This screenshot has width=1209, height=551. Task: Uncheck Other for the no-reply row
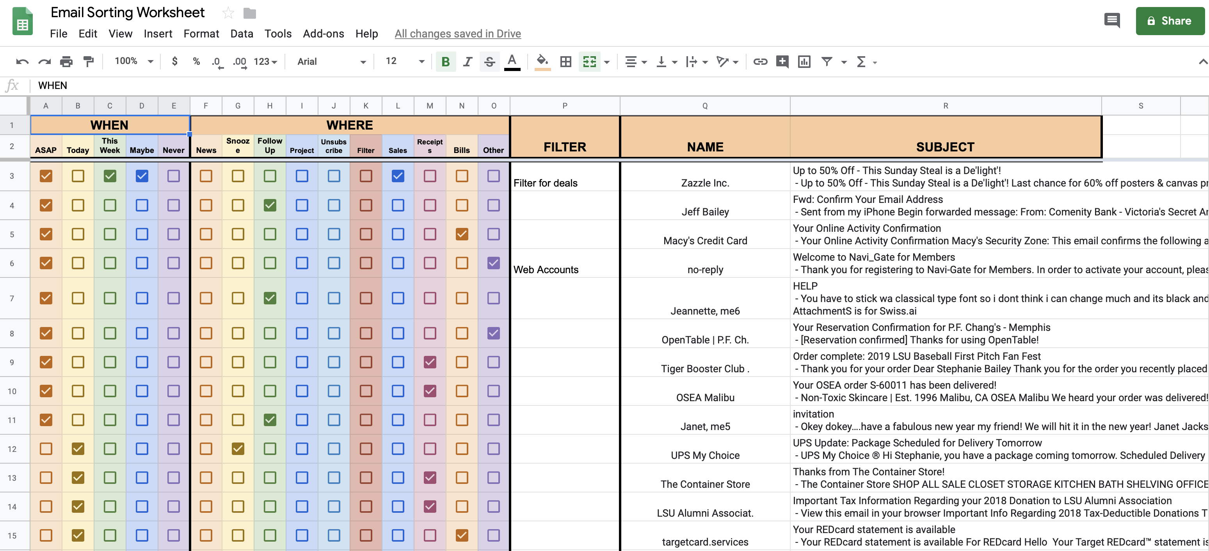click(x=493, y=263)
